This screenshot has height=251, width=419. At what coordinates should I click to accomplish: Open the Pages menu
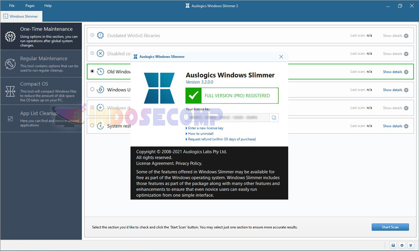(x=30, y=6)
